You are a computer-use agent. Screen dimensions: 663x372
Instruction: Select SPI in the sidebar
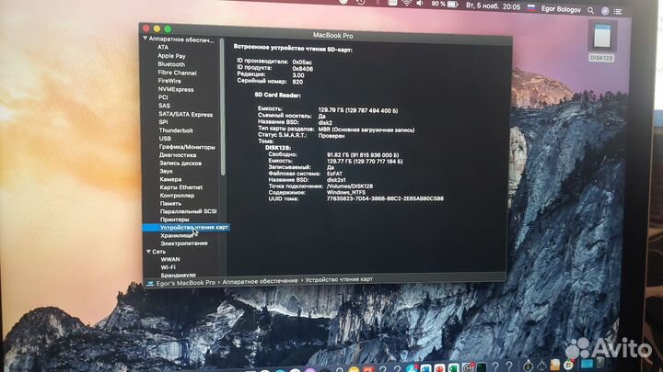coord(163,122)
